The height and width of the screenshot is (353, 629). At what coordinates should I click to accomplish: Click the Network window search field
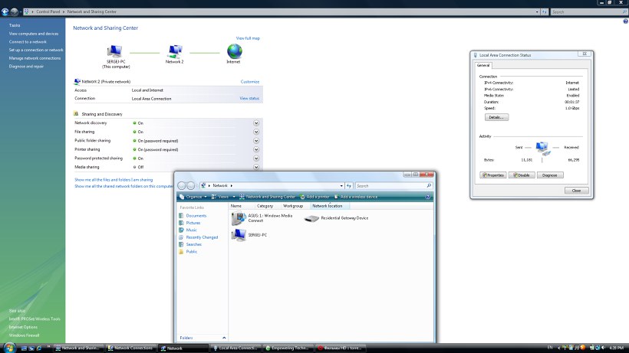tap(391, 185)
